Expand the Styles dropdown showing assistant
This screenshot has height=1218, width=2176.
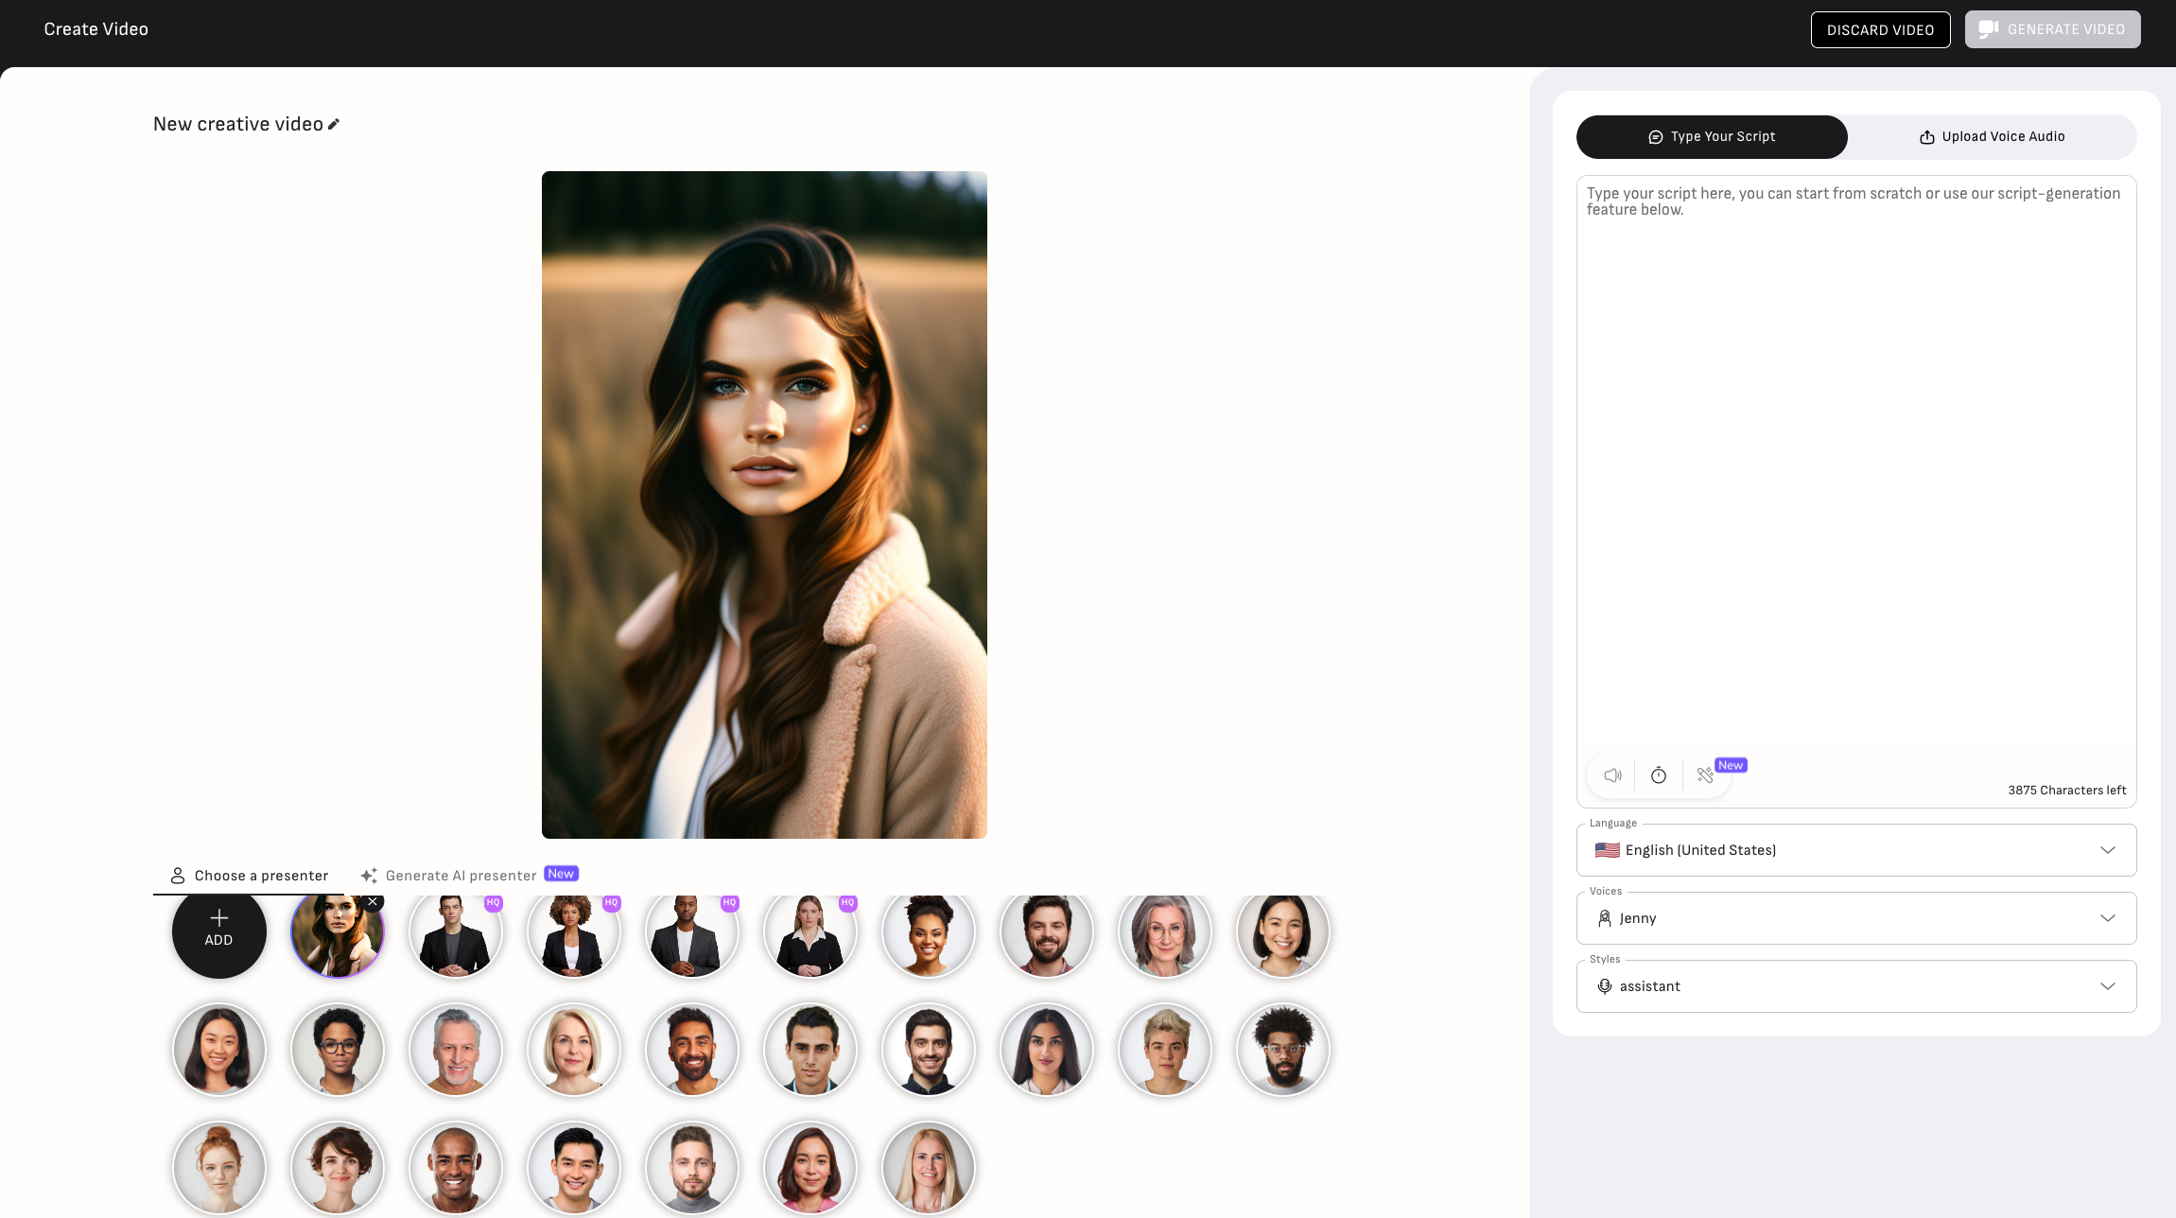(x=1855, y=986)
